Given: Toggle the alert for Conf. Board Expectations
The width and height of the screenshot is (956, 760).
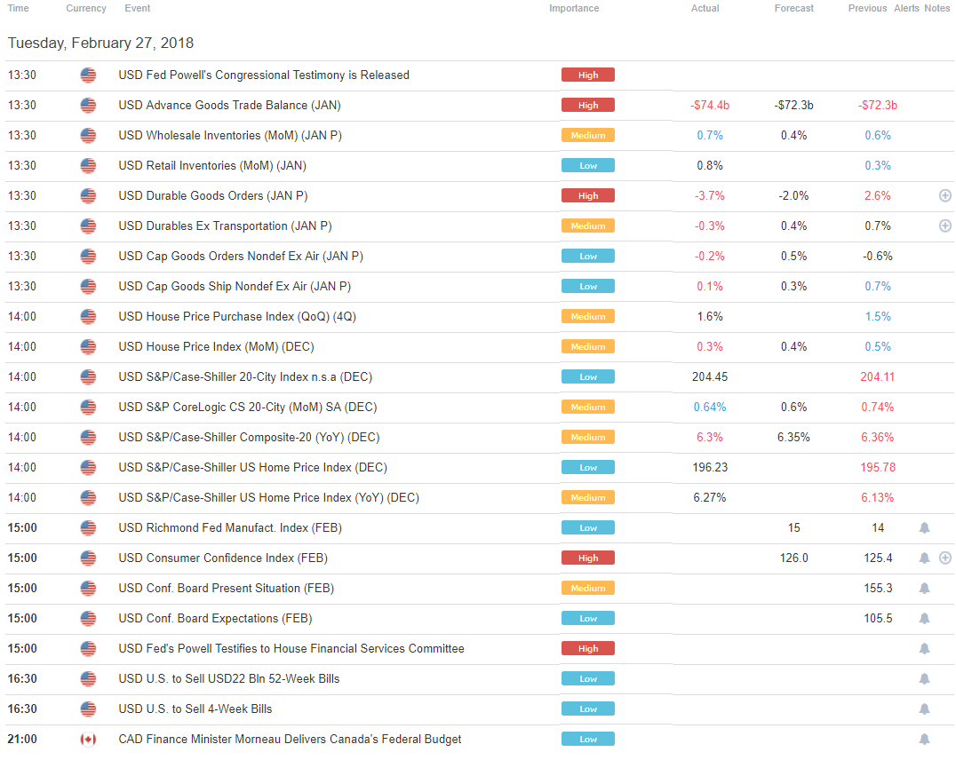Looking at the screenshot, I should click(x=924, y=618).
